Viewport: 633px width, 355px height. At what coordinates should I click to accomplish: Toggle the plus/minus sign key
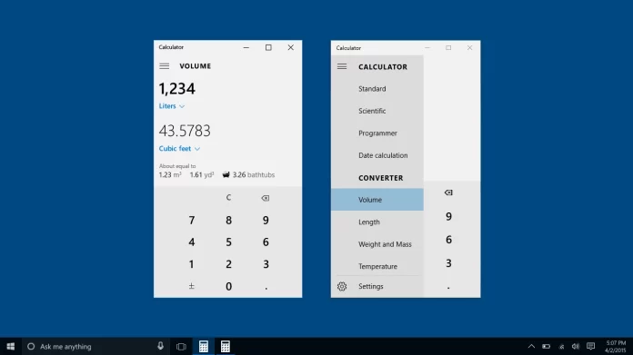click(191, 286)
